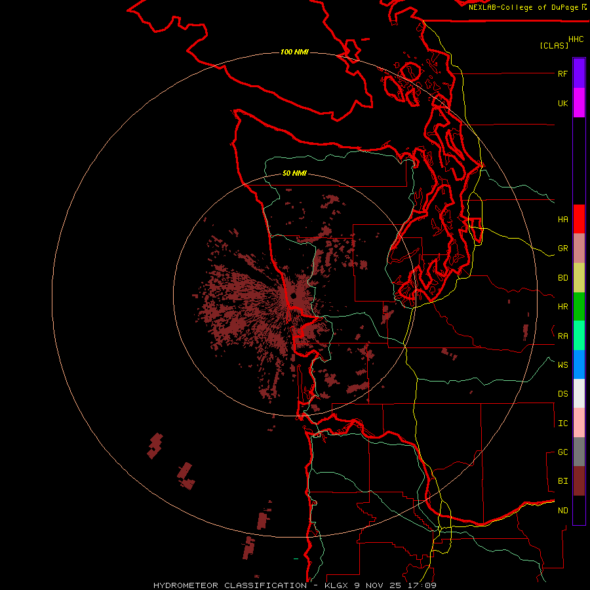This screenshot has width=590, height=590.
Task: Click the black radar site dot
Action: (x=293, y=296)
